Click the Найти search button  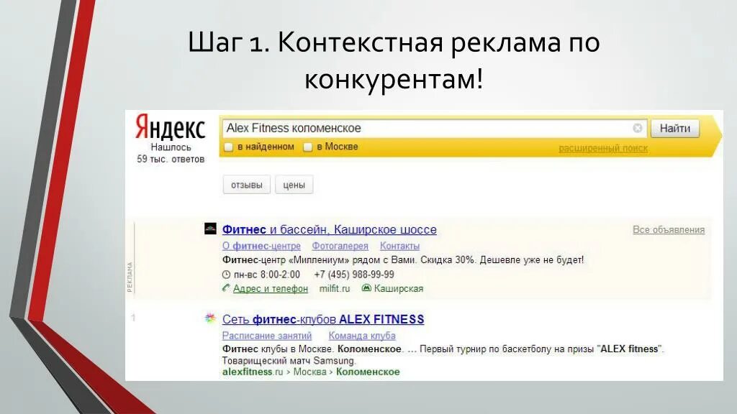point(675,128)
